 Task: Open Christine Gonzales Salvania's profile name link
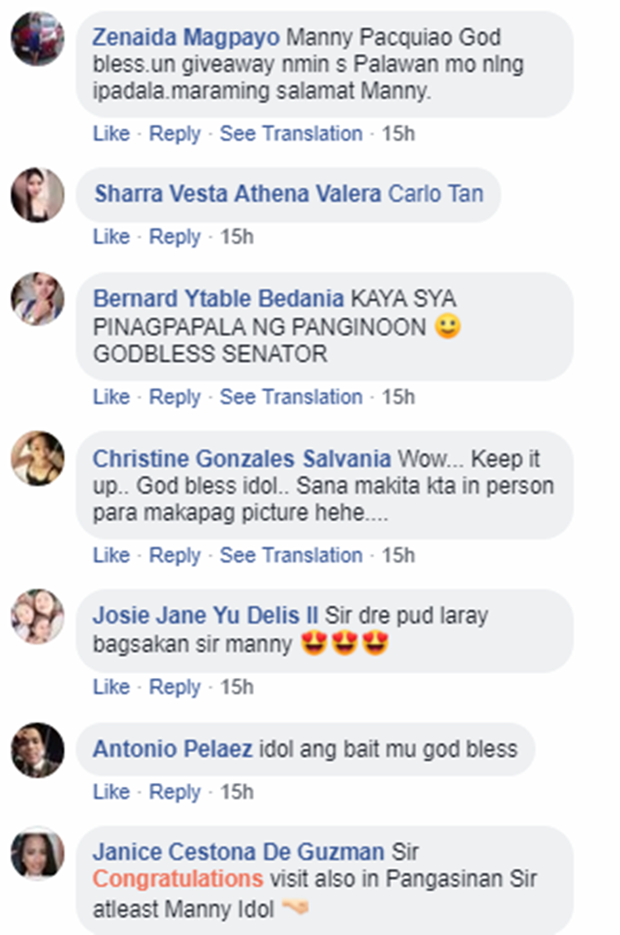point(241,459)
